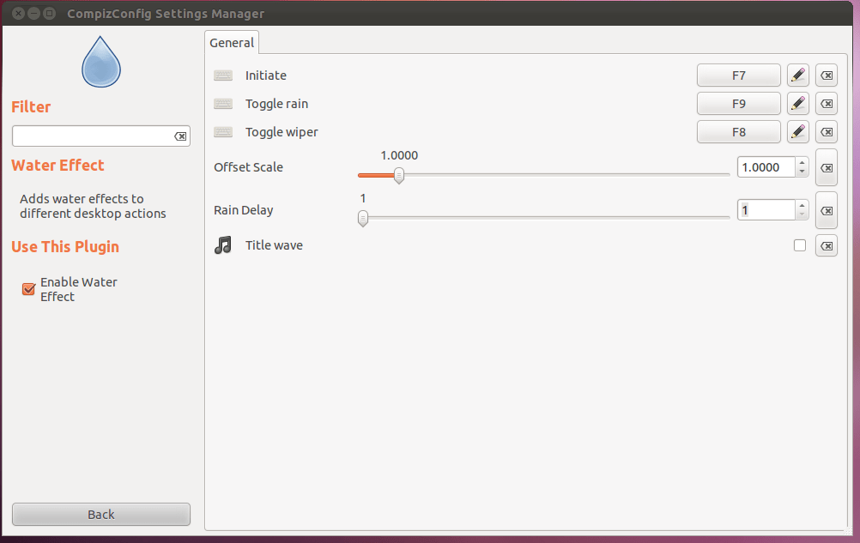Reset Rain Delay to its default
Image resolution: width=860 pixels, height=543 pixels.
point(827,210)
